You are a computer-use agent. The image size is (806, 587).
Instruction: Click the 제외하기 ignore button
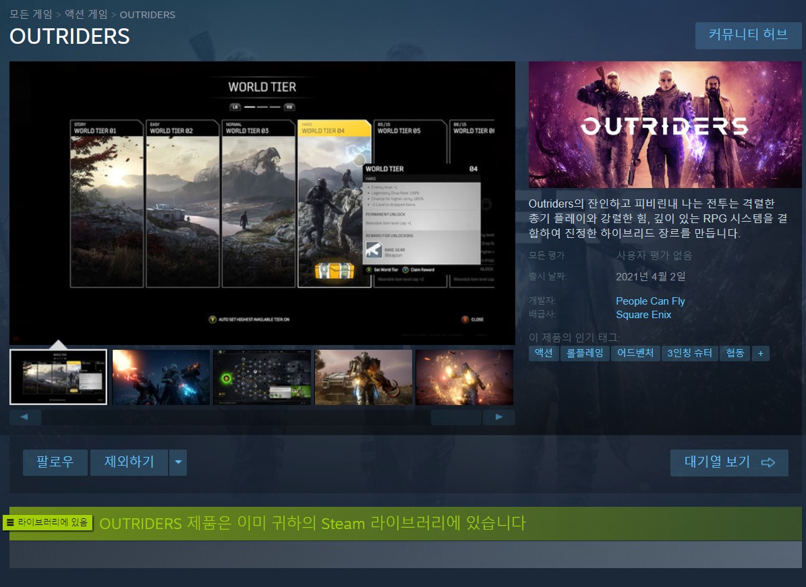pos(129,462)
